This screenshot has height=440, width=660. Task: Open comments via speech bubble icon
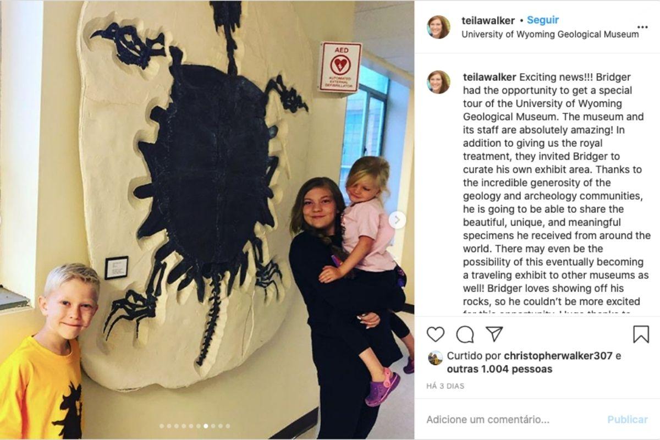(x=465, y=334)
